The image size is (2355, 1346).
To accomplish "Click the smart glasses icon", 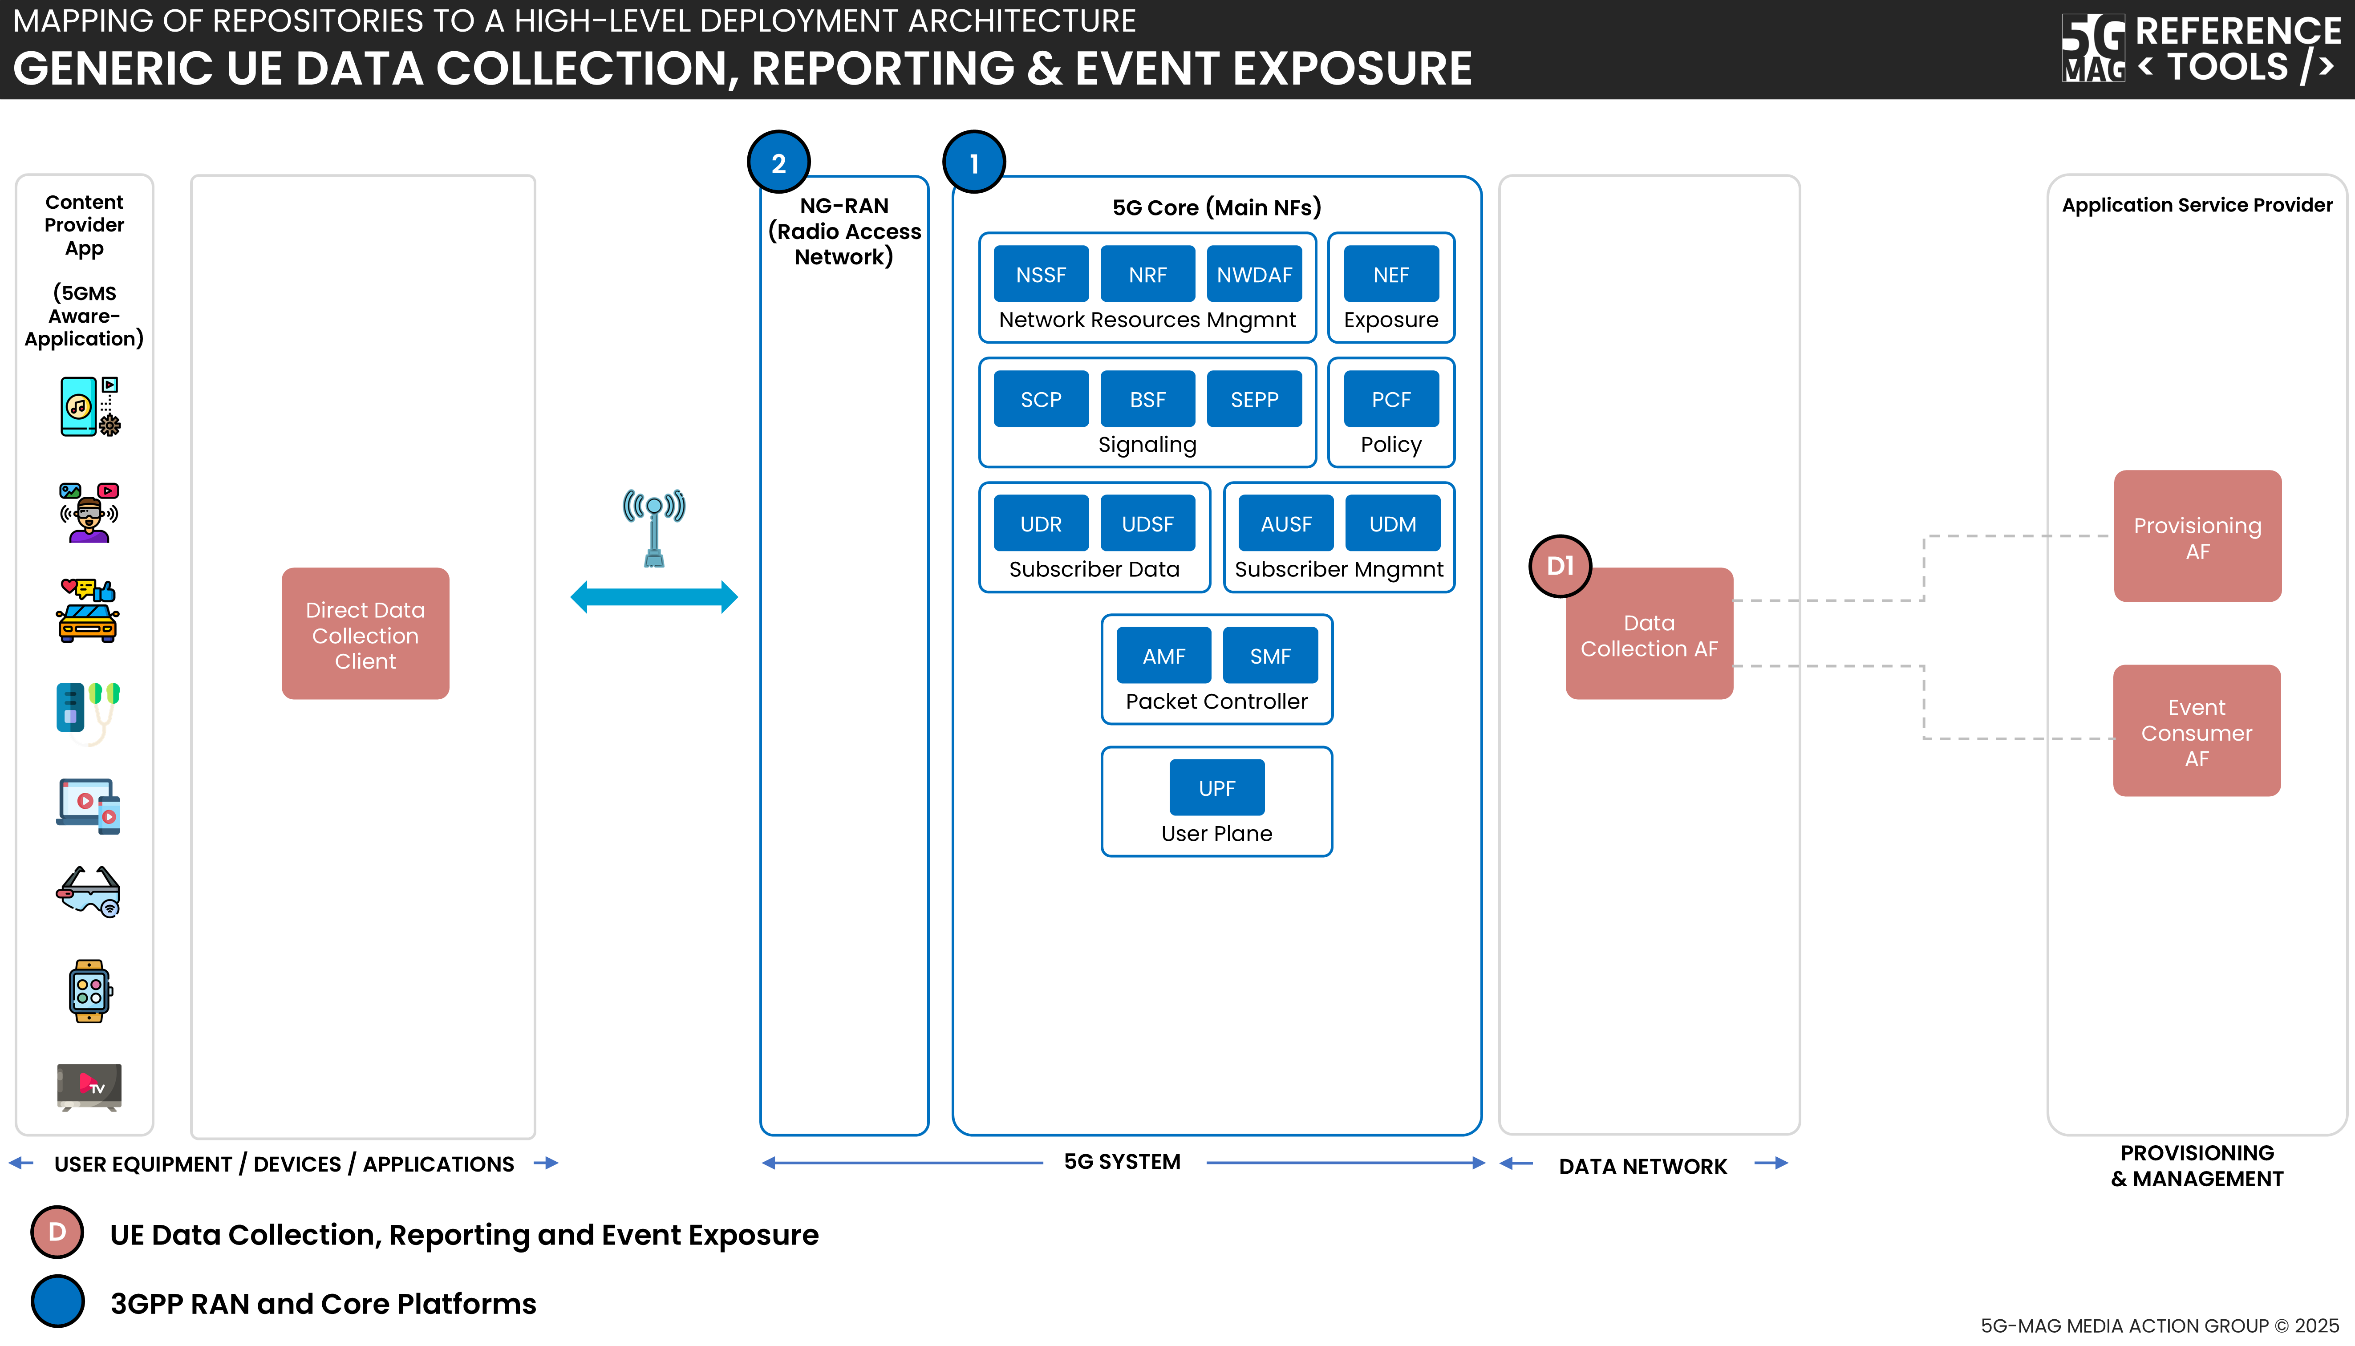I will pyautogui.click(x=89, y=891).
